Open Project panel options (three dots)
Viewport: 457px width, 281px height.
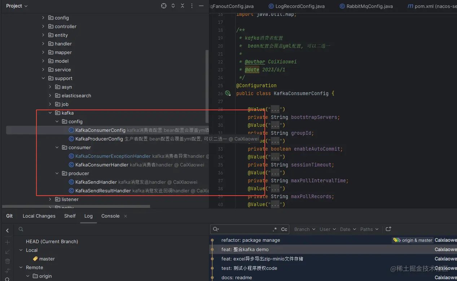192,6
